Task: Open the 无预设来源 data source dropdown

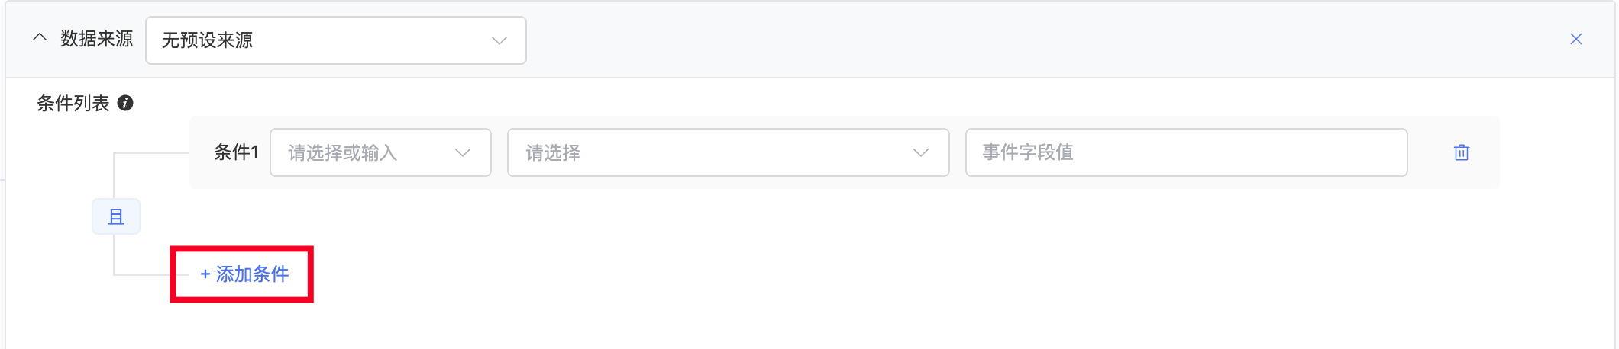Action: [x=335, y=40]
